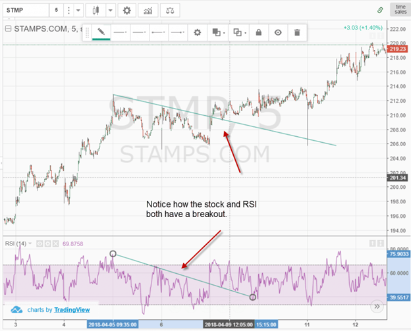Open drawing settings gear in floating toolbar

pos(198,32)
